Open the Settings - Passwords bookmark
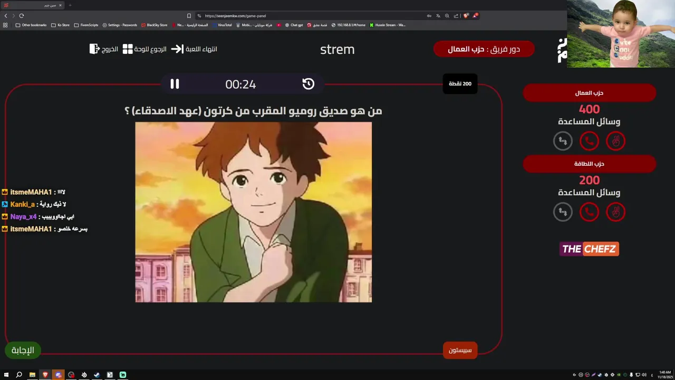 (120, 25)
